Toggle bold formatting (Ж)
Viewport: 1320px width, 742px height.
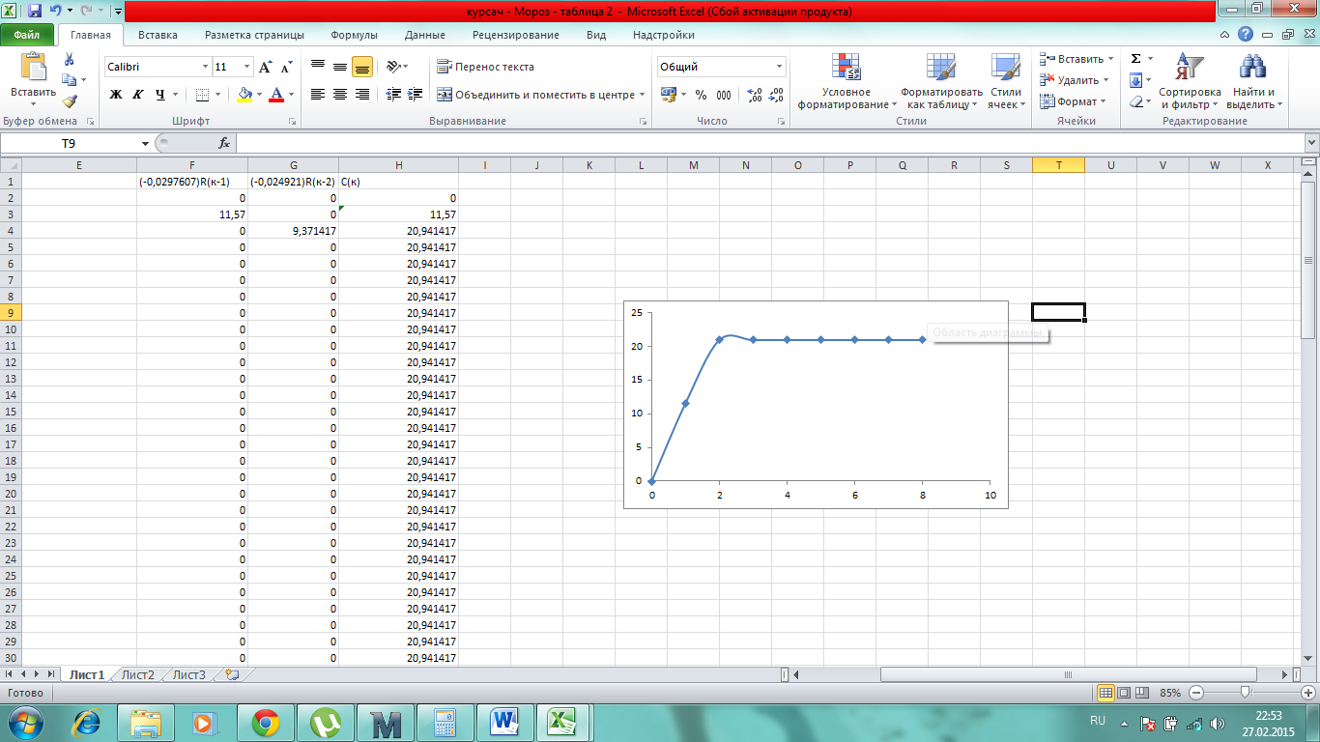116,95
